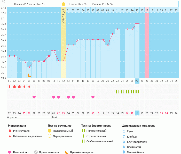
Task: Click the 'Прием лекарств' pill legend icon
Action: coord(36,152)
